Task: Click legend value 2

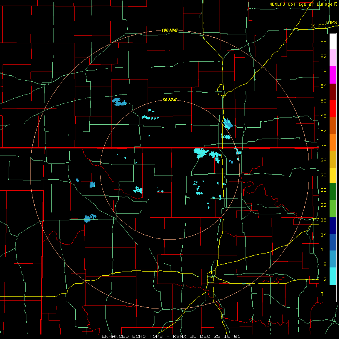Action: tap(325, 279)
